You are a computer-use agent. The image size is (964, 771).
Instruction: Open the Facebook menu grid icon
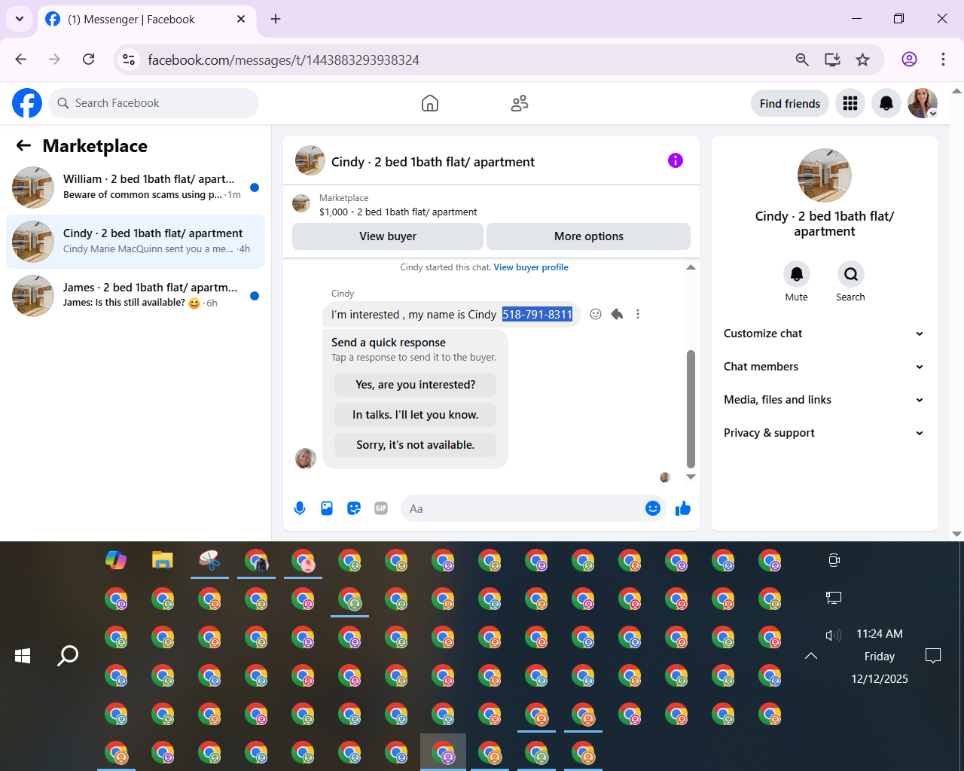tap(850, 103)
